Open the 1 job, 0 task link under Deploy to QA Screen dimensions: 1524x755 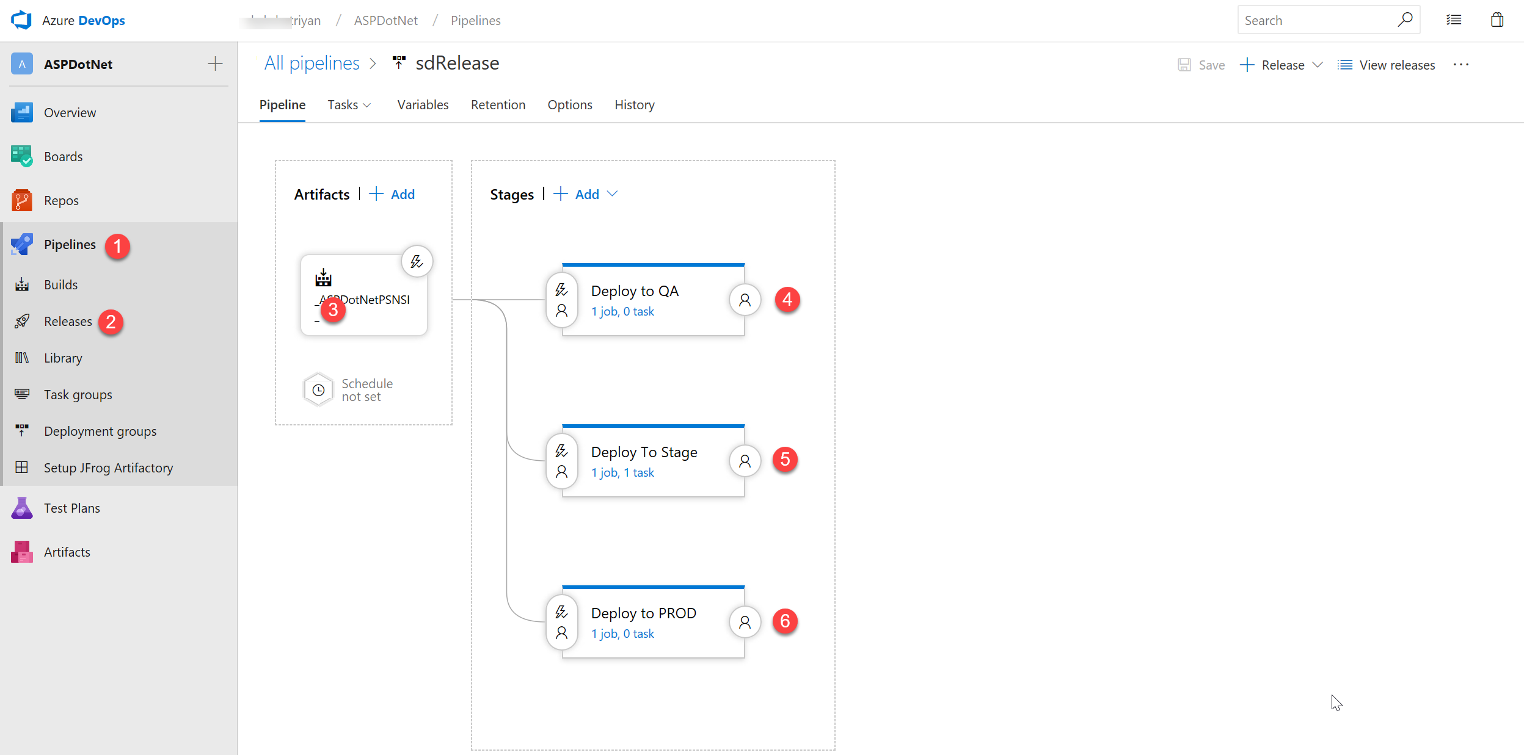pos(622,311)
